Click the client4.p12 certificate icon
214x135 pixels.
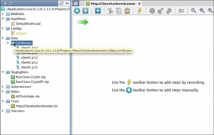coord(18,63)
